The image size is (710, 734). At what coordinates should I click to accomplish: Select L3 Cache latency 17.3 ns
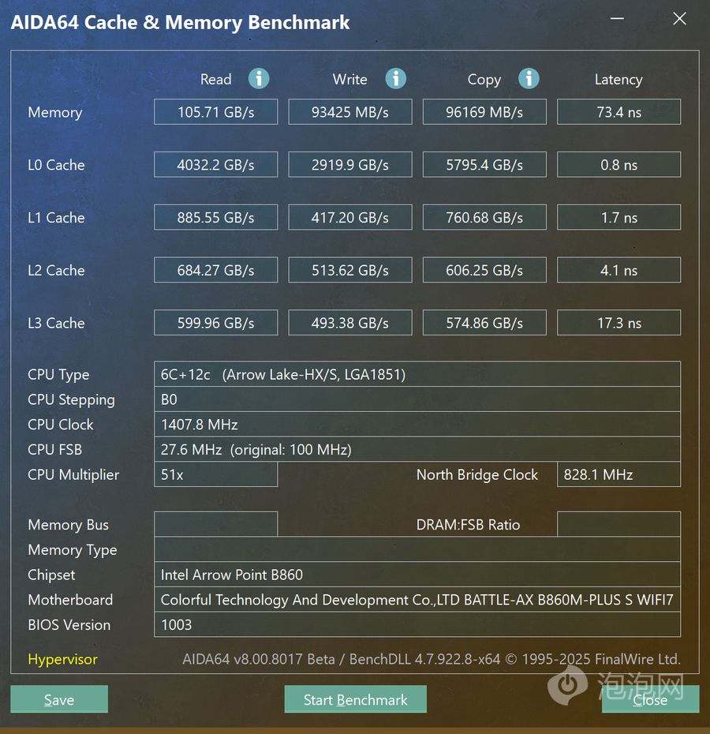[x=618, y=323]
